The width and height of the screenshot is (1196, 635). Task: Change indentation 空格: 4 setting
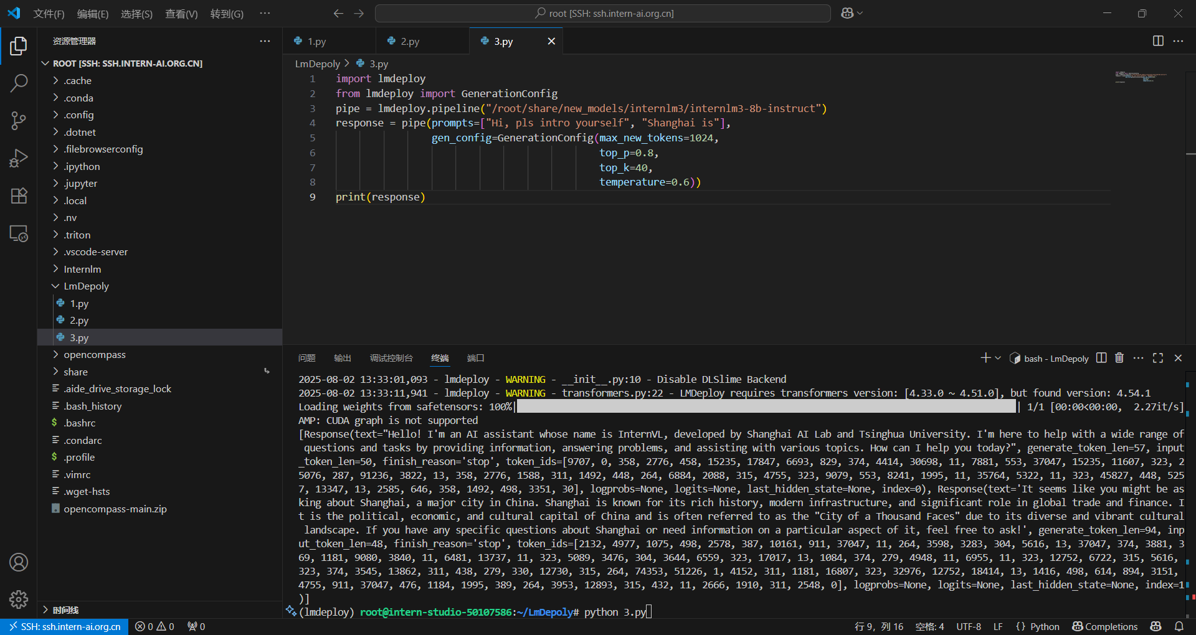coord(929,626)
